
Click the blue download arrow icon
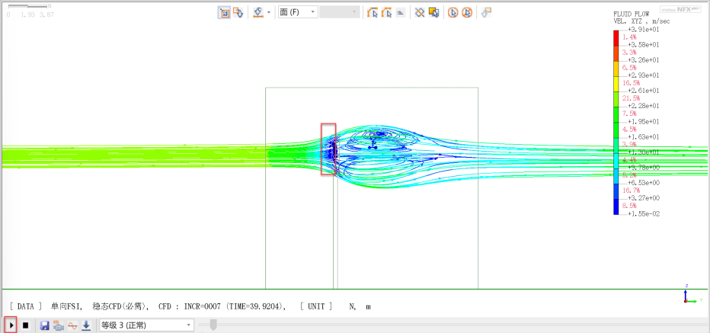click(x=86, y=325)
